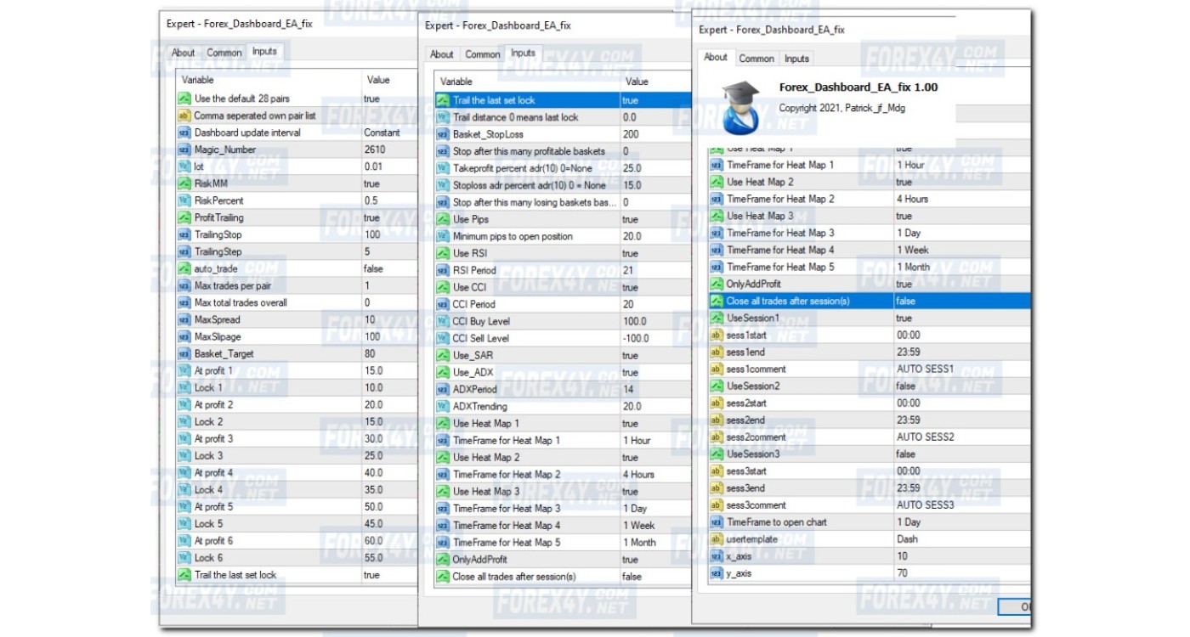
Task: Open About tab in middle window
Action: (442, 54)
